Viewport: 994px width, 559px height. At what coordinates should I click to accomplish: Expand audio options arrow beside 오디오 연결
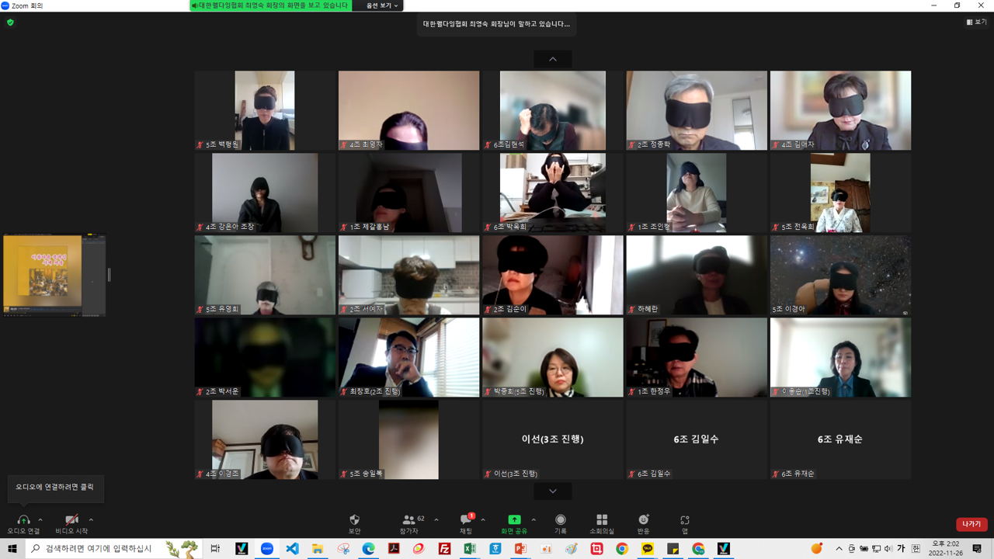coord(40,520)
